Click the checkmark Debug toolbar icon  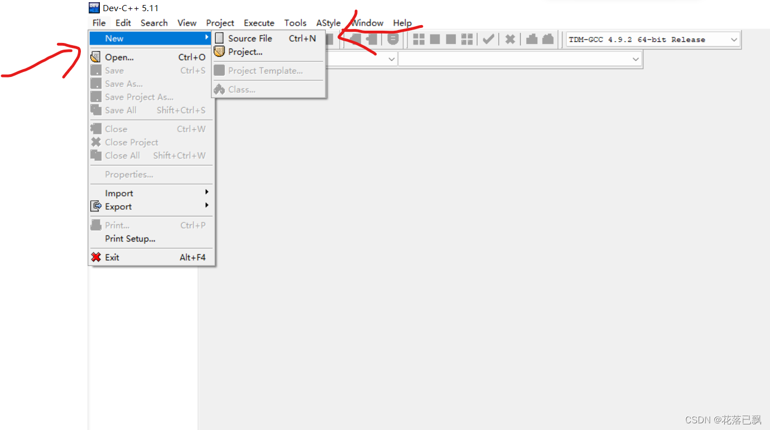pos(488,39)
